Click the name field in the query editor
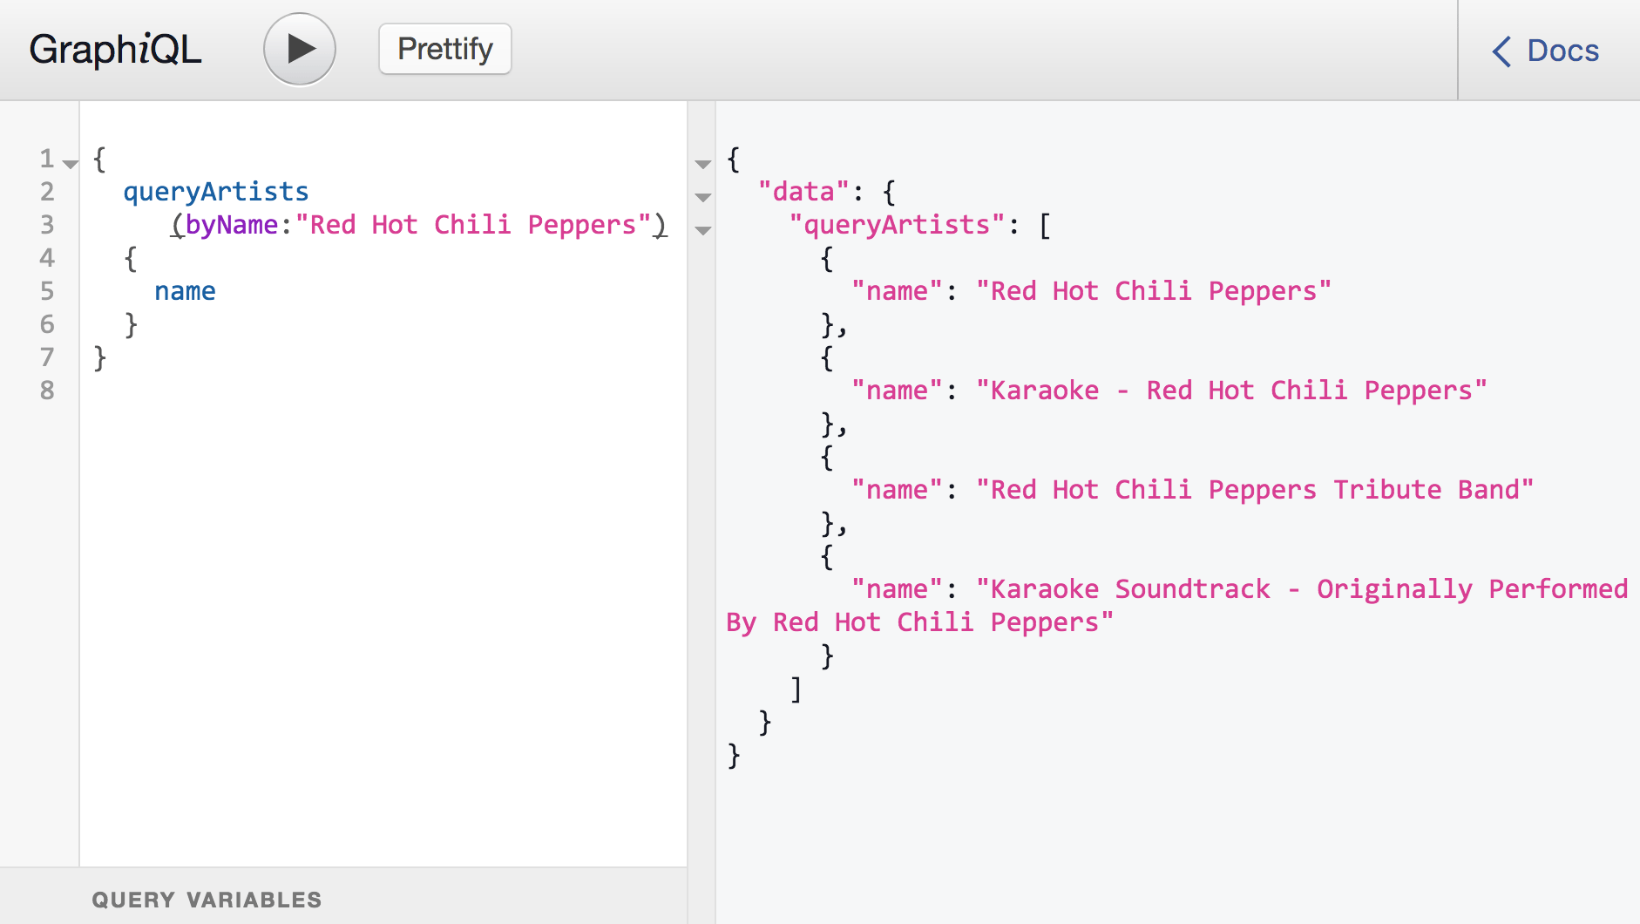The height and width of the screenshot is (924, 1640). pos(185,291)
